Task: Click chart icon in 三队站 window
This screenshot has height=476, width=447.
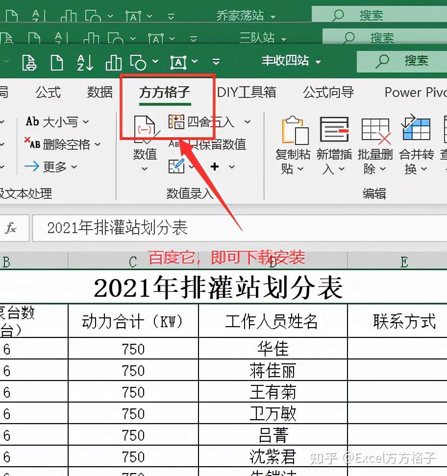Action: click(91, 39)
